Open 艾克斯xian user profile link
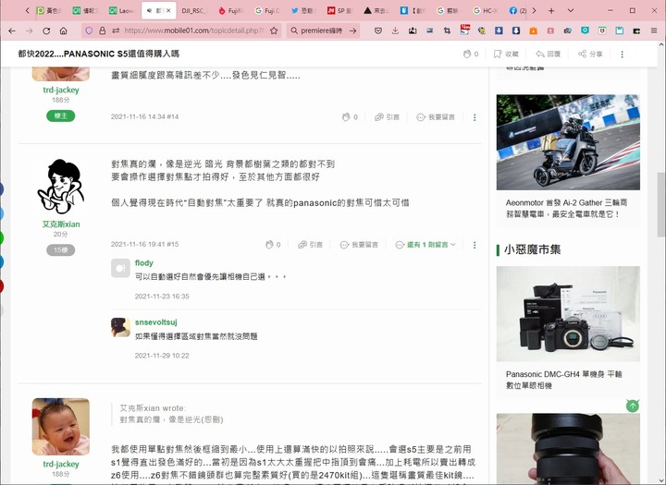 click(x=61, y=224)
